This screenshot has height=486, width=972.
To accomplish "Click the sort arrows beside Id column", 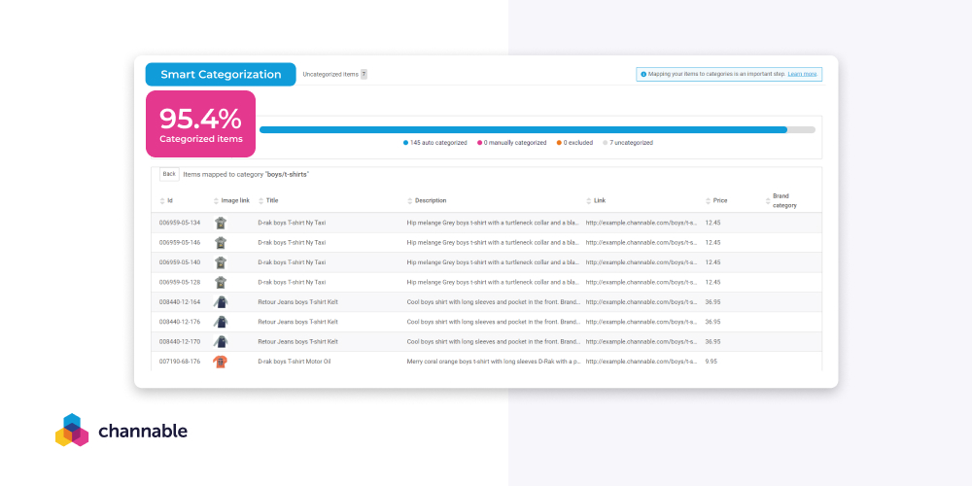I will pos(162,201).
